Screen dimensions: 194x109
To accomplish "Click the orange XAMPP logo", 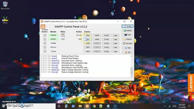I will (x=43, y=27).
